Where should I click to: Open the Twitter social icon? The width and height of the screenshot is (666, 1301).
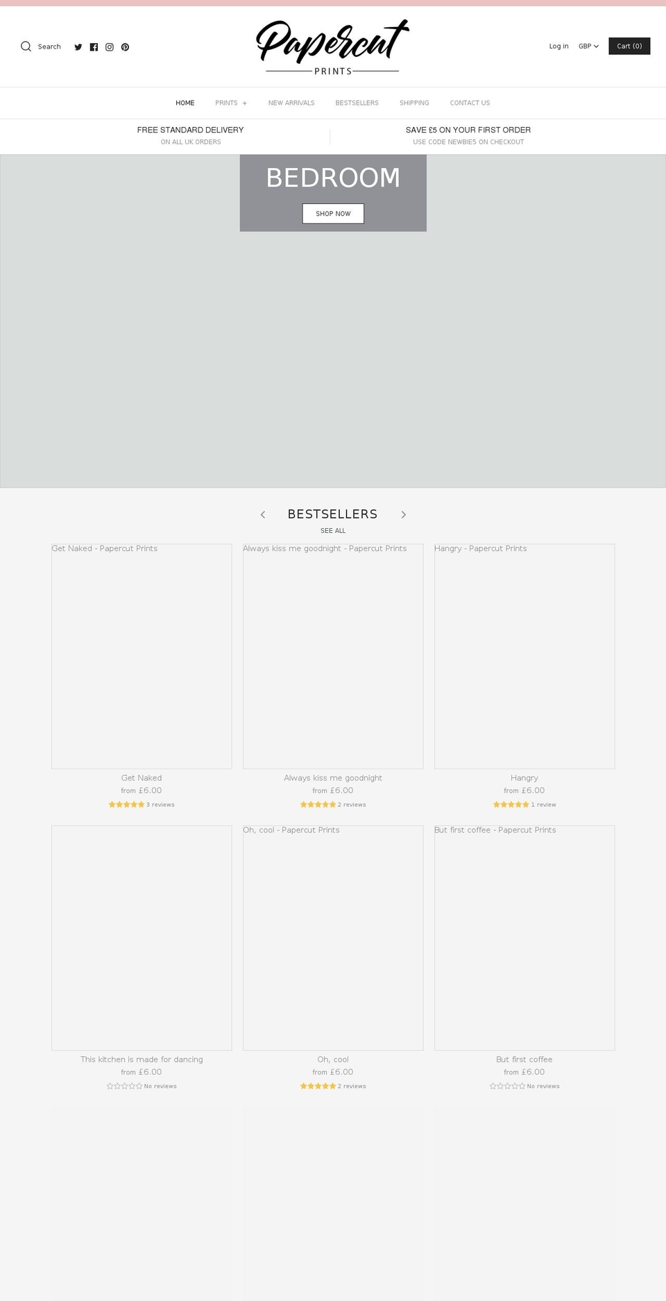coord(78,47)
